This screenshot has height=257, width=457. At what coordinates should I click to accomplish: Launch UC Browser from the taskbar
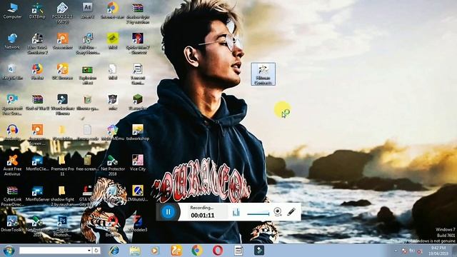coord(176,251)
